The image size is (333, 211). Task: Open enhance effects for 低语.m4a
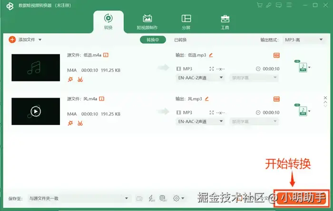(70, 80)
